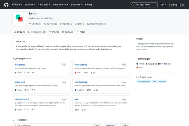Switch to the People tab
Image resolution: width=189 pixels, height=126 pixels.
coord(81,32)
